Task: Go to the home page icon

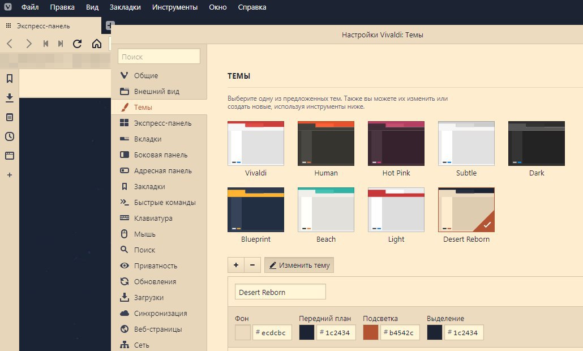Action: click(x=97, y=44)
